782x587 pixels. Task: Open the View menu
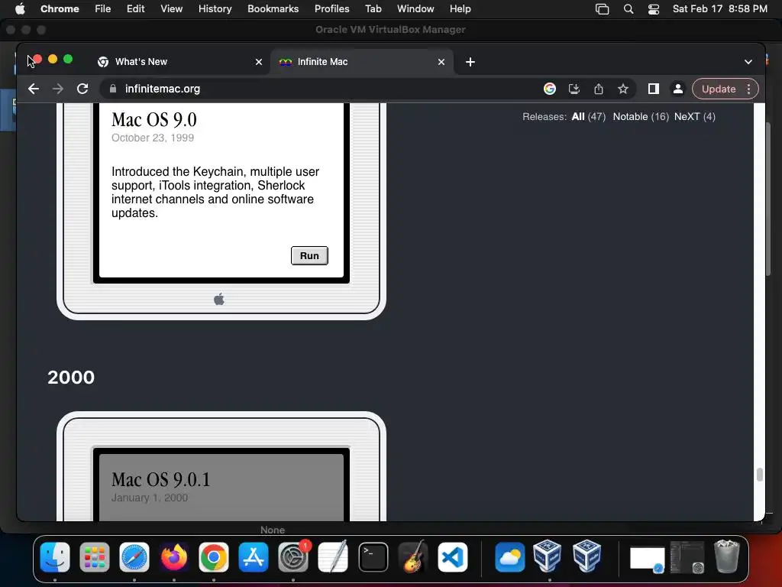171,9
